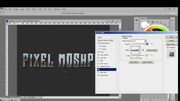The image size is (180, 101).
Task: Open the Edit menu
Action: click(10, 9)
